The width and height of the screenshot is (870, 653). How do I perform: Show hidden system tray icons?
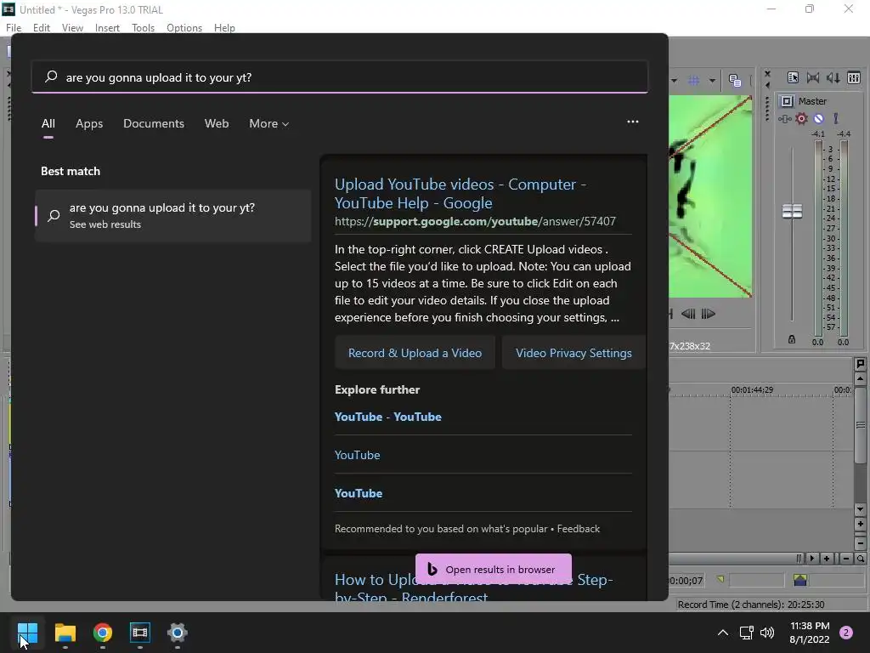point(723,633)
